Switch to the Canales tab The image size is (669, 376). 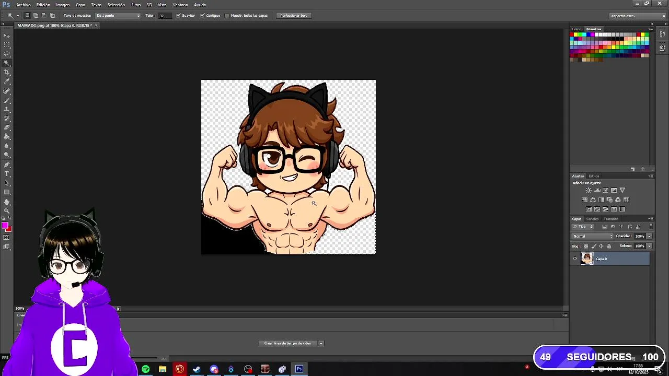click(x=592, y=219)
